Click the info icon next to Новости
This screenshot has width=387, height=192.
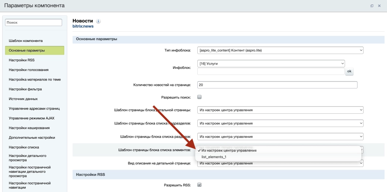coord(98,21)
